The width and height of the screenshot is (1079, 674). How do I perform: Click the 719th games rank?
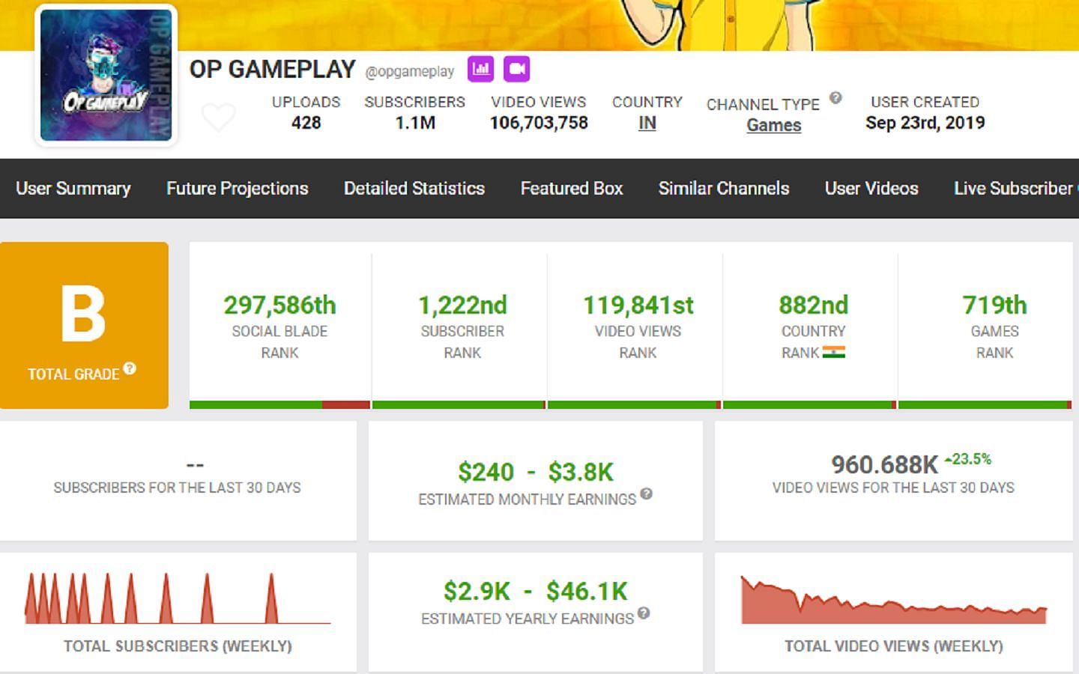[994, 305]
